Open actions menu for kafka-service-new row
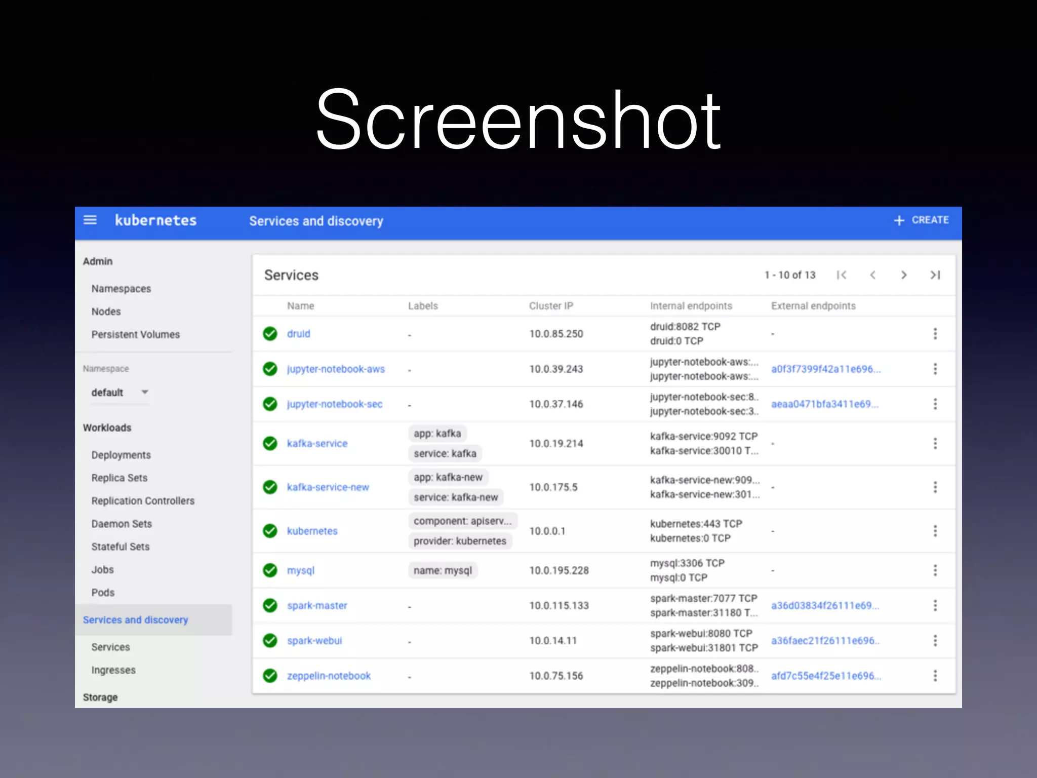This screenshot has height=778, width=1037. (x=935, y=487)
